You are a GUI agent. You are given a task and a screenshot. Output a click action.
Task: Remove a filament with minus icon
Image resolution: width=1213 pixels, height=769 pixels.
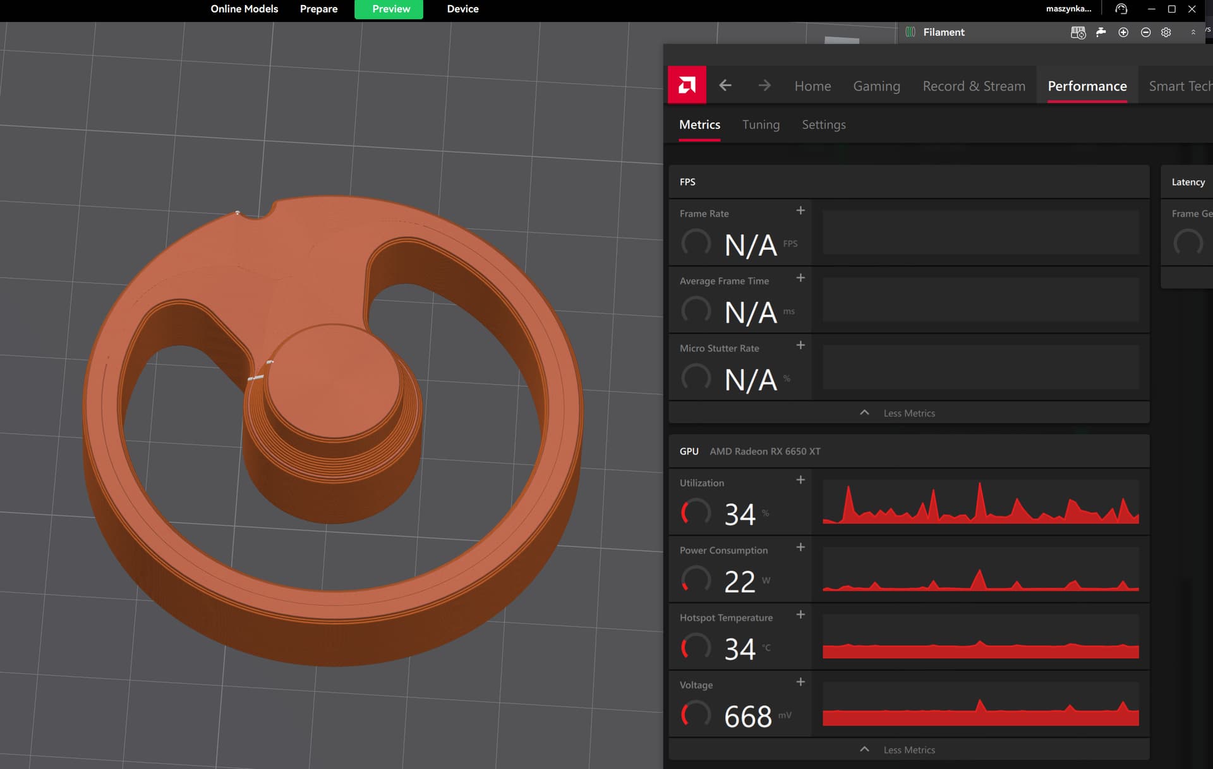[1145, 32]
